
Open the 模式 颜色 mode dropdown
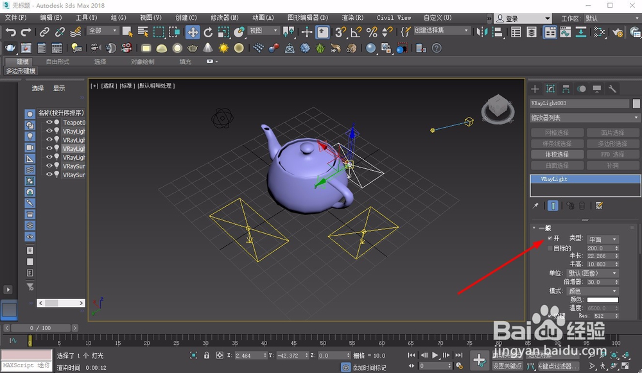(593, 291)
